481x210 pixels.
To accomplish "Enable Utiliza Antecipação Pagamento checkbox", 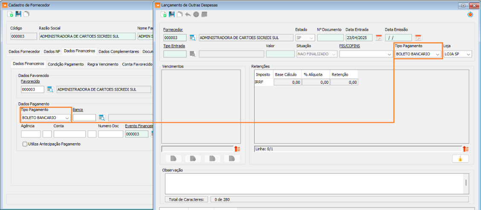I will point(25,144).
